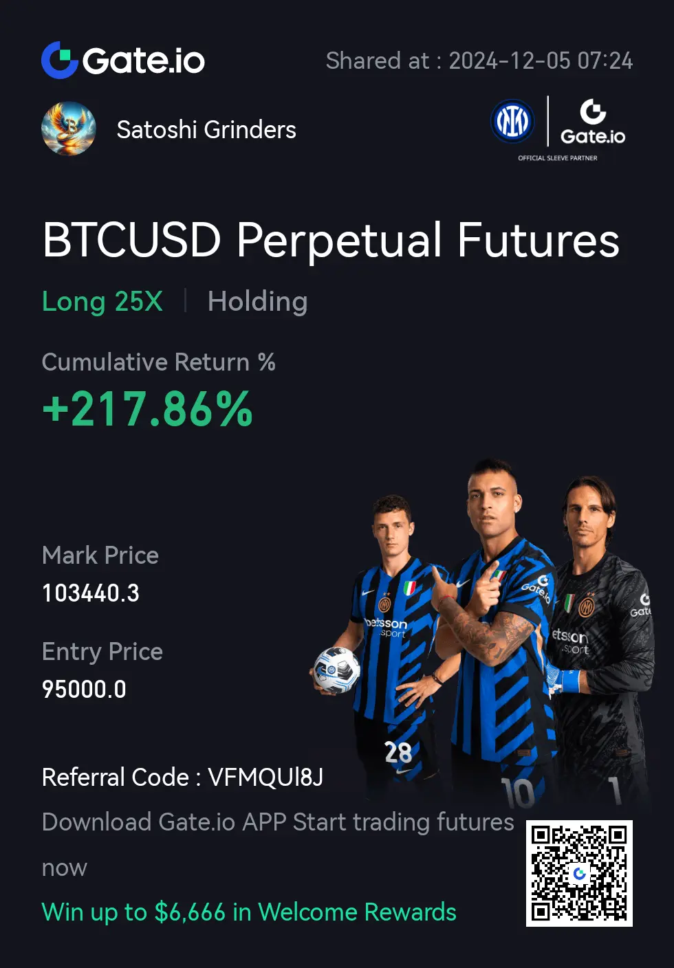Image resolution: width=674 pixels, height=968 pixels.
Task: Click the referral code VFMQUI8J
Action: [x=265, y=778]
